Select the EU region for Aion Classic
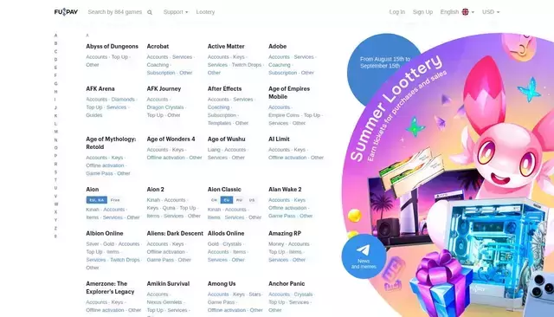Screen dimensions: 554x317 227,200
